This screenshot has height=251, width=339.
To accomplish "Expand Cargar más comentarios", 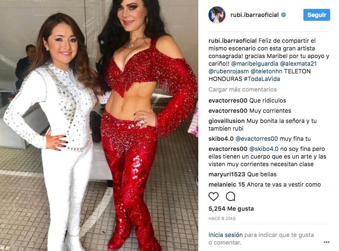I will pos(242,89).
